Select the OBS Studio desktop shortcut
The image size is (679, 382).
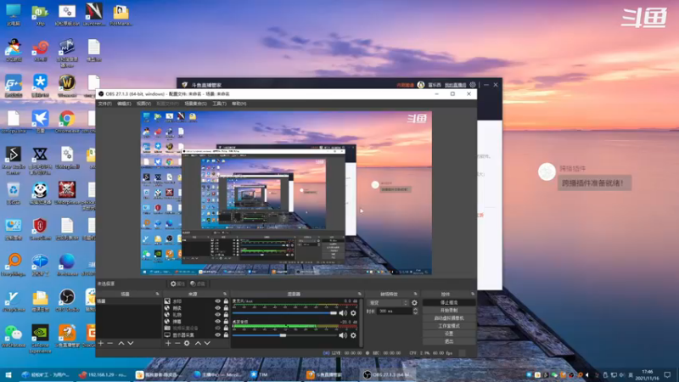[x=67, y=301]
